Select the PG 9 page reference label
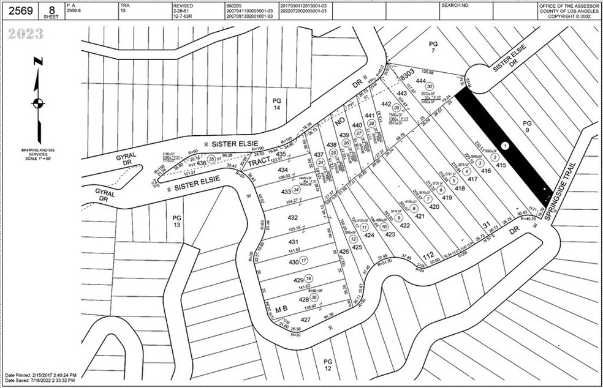Viewport: 603px width, 388px height. click(526, 126)
